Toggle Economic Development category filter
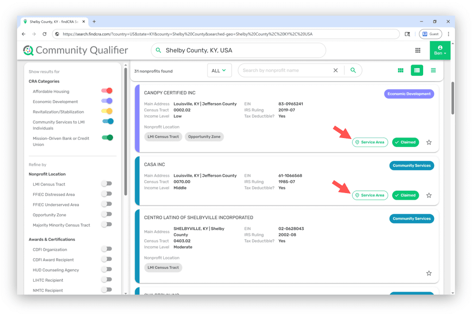 pos(107,101)
